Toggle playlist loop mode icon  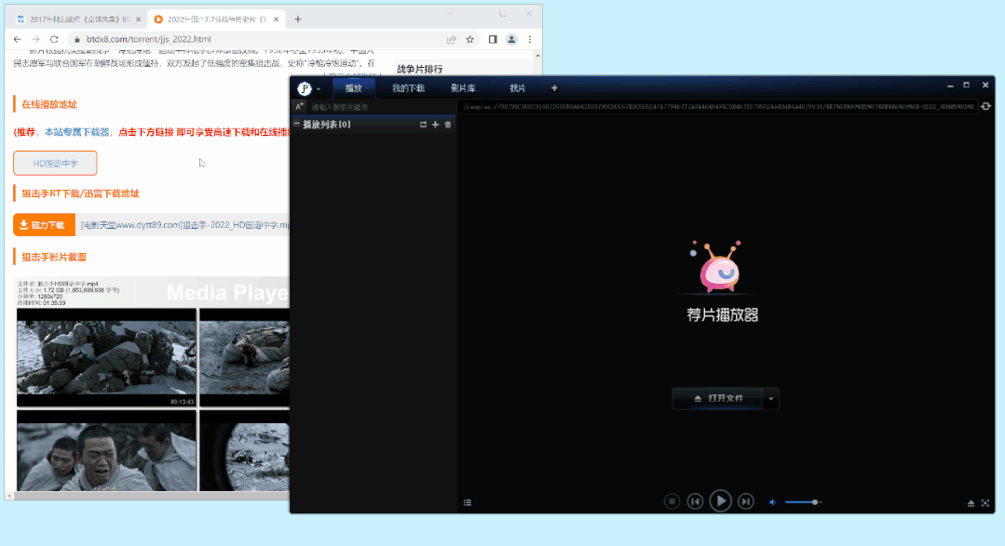tap(423, 125)
